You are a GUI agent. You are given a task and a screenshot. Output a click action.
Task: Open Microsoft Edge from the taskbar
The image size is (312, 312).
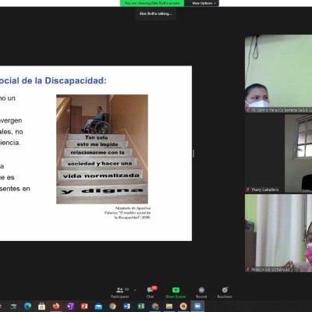click(27, 307)
